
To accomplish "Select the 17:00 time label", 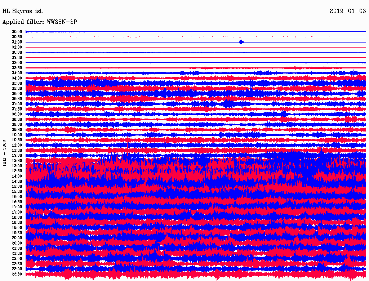I will pyautogui.click(x=17, y=207).
